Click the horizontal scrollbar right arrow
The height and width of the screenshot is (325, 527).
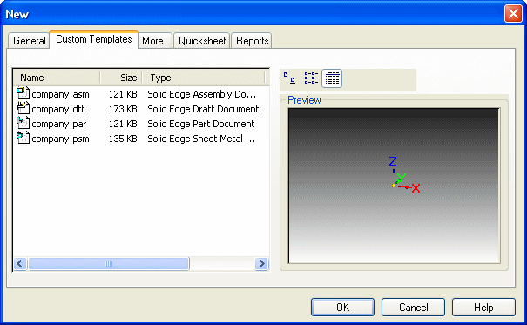coord(261,263)
